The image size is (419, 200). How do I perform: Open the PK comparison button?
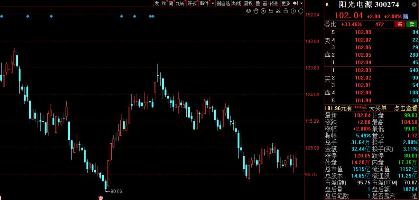click(164, 3)
